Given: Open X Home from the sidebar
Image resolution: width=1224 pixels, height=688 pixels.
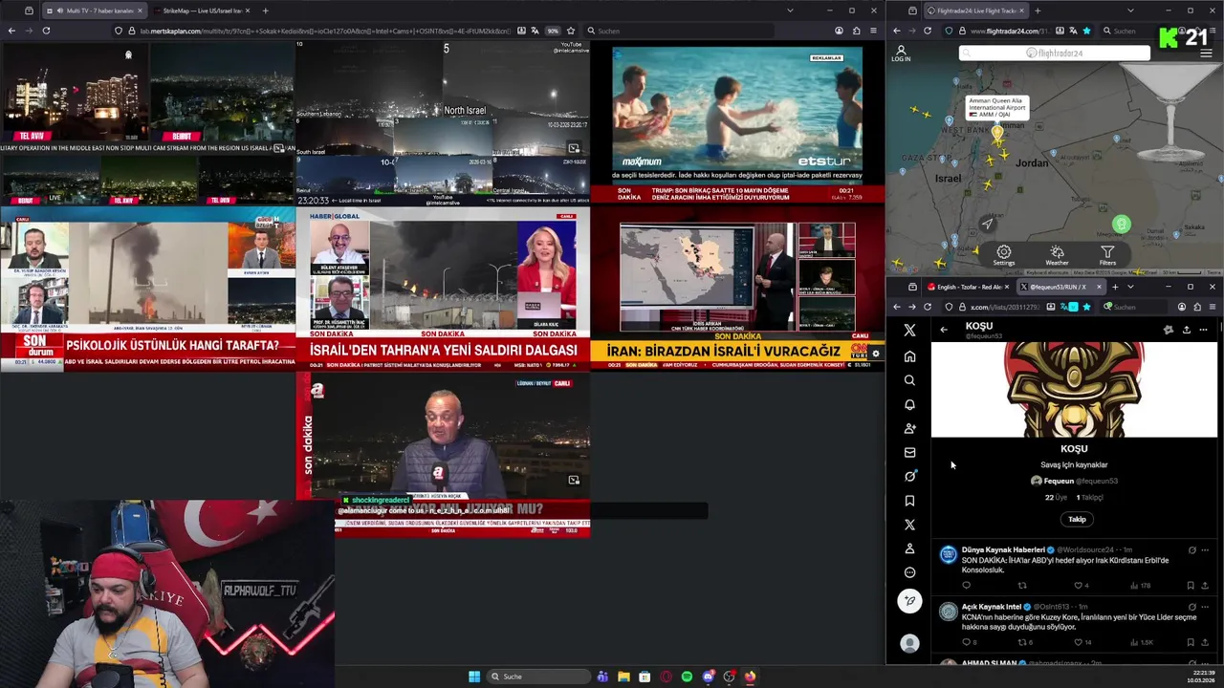Looking at the screenshot, I should (x=909, y=356).
